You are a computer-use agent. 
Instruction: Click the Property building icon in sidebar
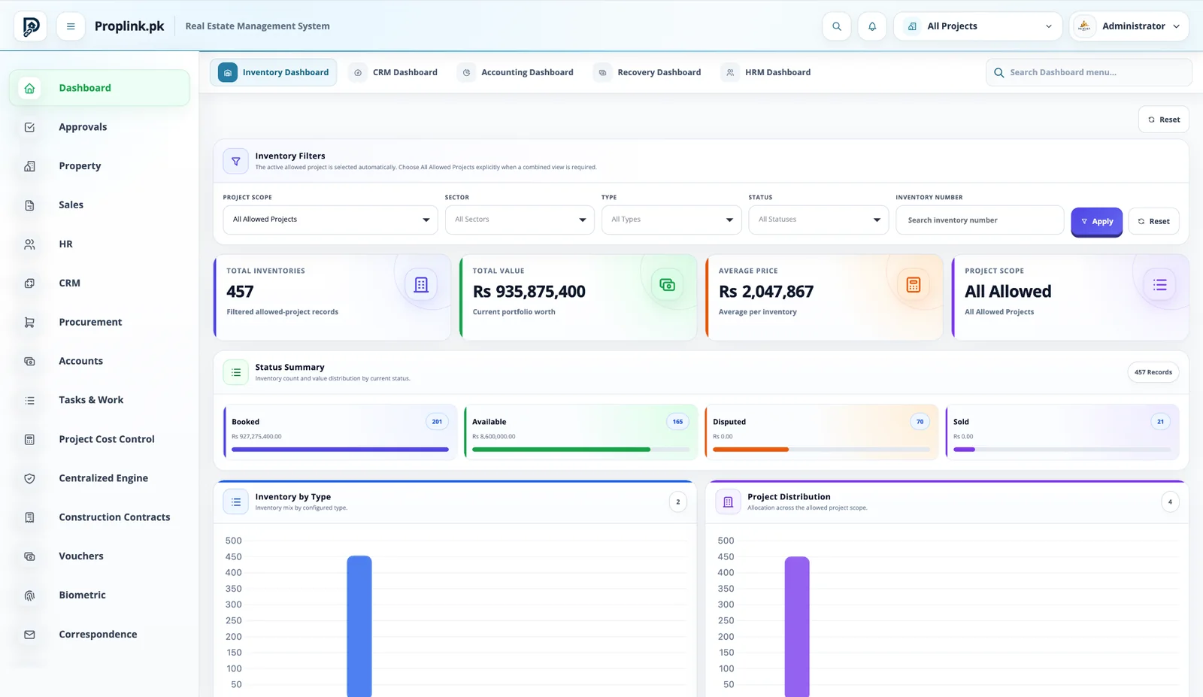click(x=29, y=166)
